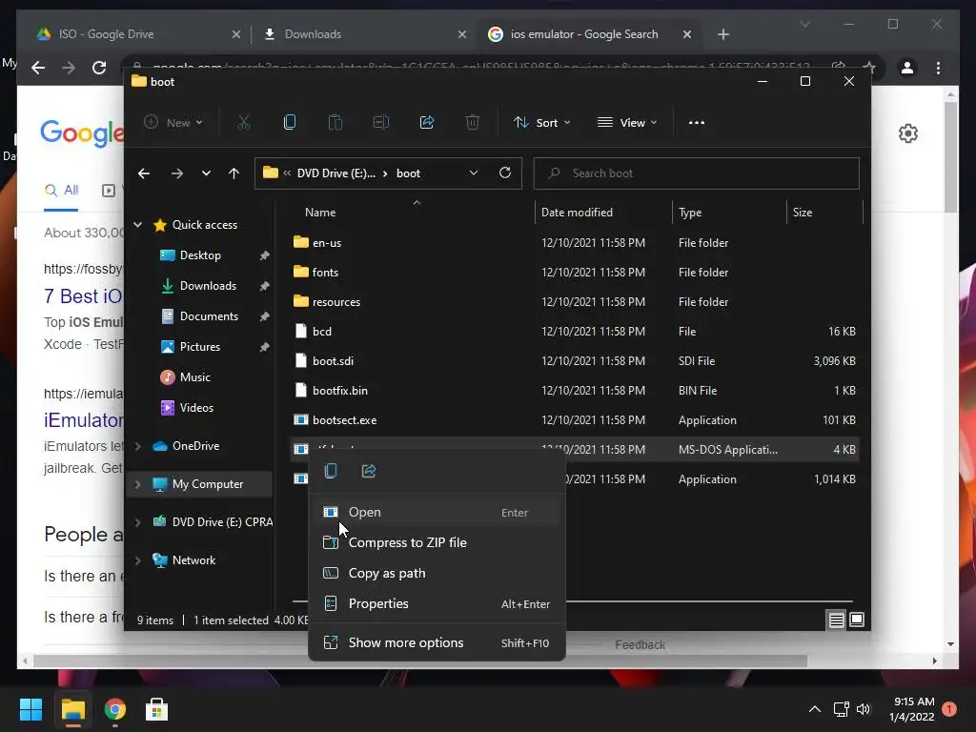Choose Show more options

pos(437,643)
